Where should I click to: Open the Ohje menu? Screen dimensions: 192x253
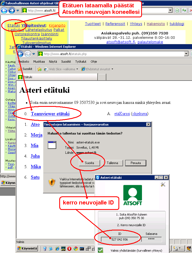tap(94, 62)
